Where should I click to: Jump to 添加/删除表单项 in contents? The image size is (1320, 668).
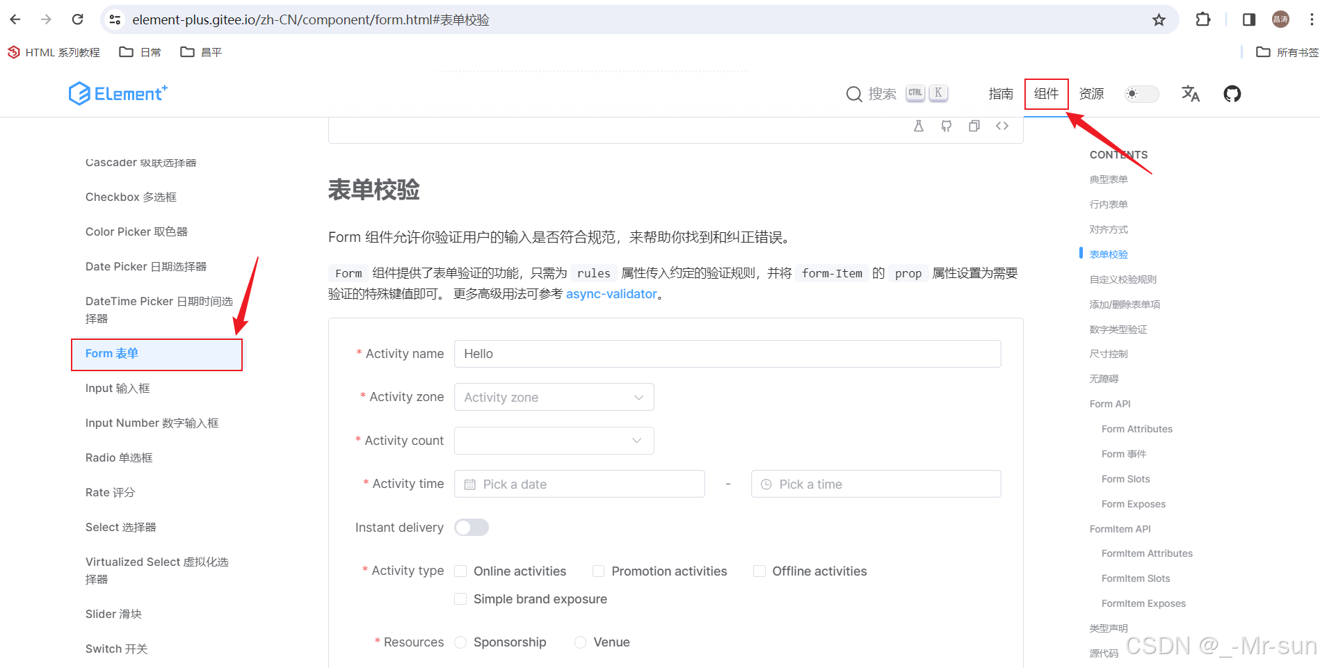click(x=1125, y=304)
